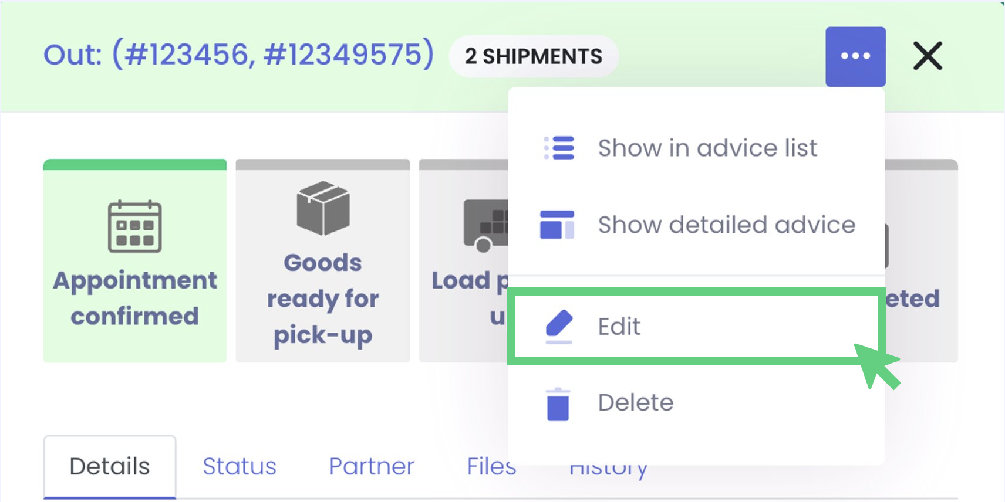Click the calendar icon in Appointment confirmed
Image resolution: width=1005 pixels, height=502 pixels.
[x=134, y=226]
